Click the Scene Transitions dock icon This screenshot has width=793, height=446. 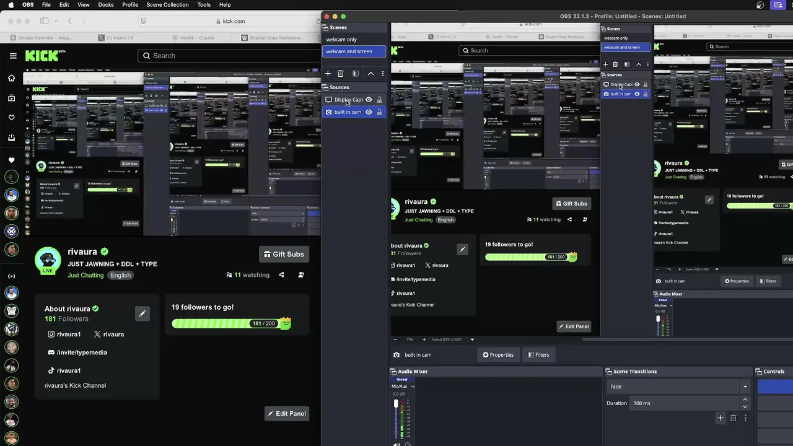pyautogui.click(x=609, y=372)
